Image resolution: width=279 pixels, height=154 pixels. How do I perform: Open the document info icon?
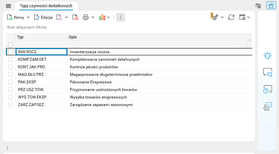59,17
